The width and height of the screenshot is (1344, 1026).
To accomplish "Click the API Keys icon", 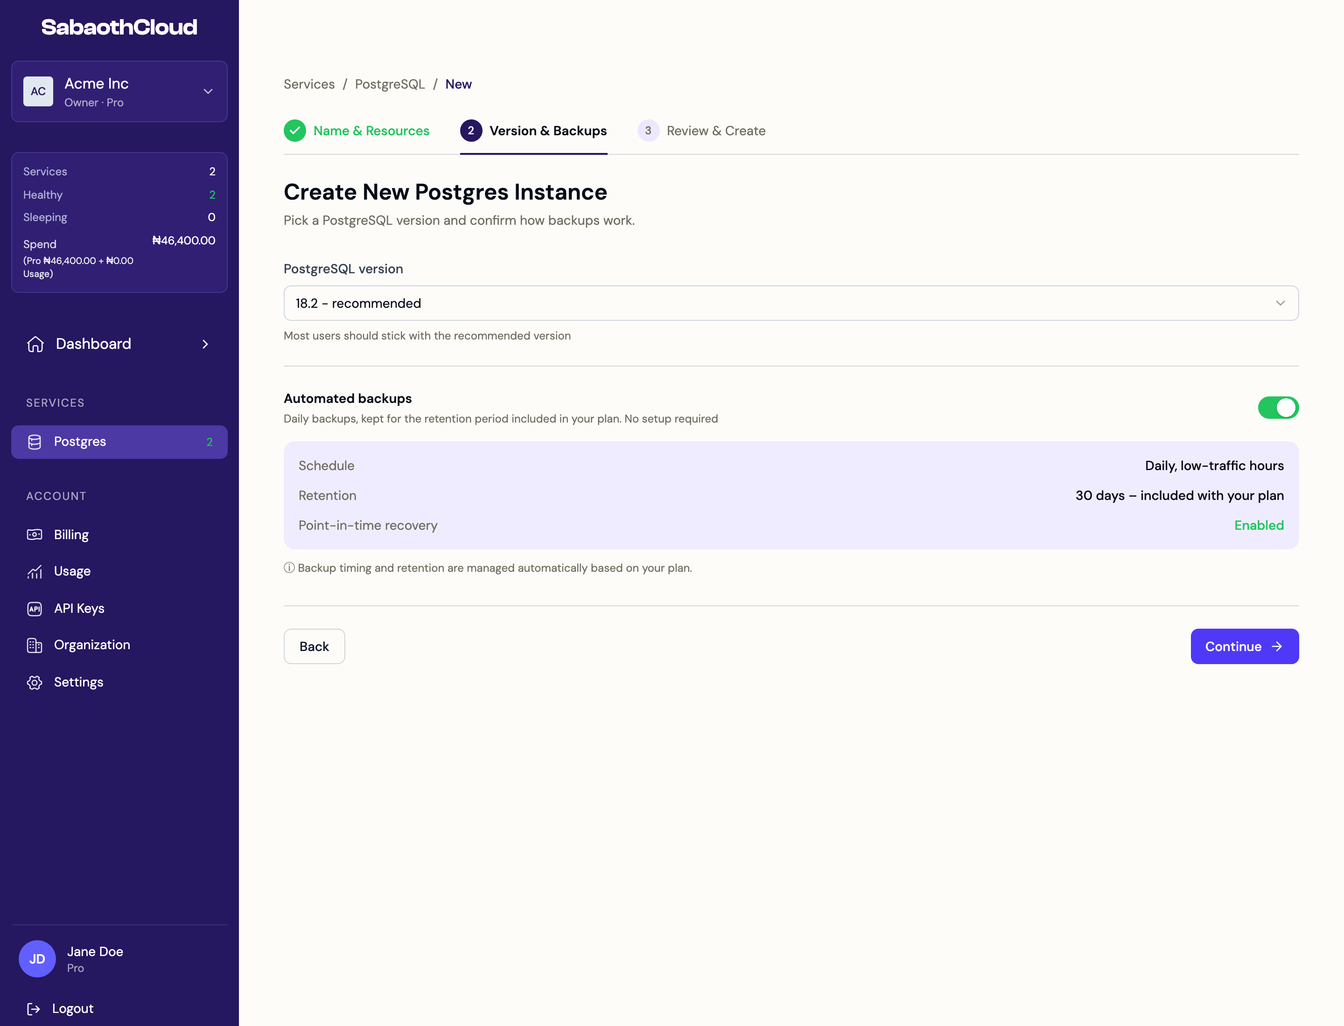I will (x=35, y=609).
